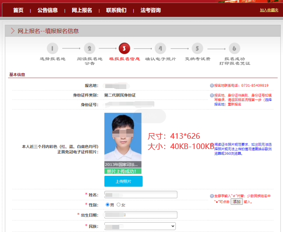Click the step 6 circle 报名成功
The image size is (283, 232).
point(234,48)
